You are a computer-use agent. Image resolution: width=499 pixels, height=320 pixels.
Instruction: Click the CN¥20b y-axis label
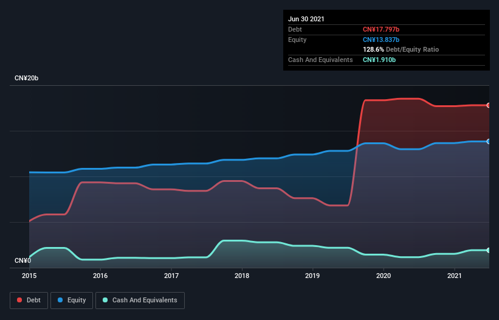click(26, 78)
